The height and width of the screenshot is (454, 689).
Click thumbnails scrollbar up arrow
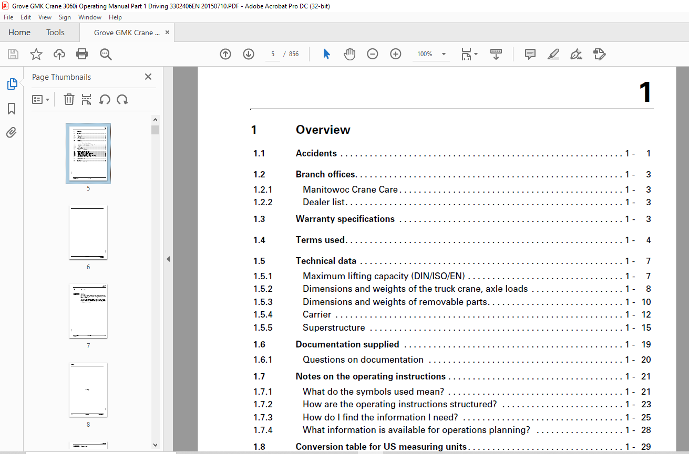[x=155, y=120]
